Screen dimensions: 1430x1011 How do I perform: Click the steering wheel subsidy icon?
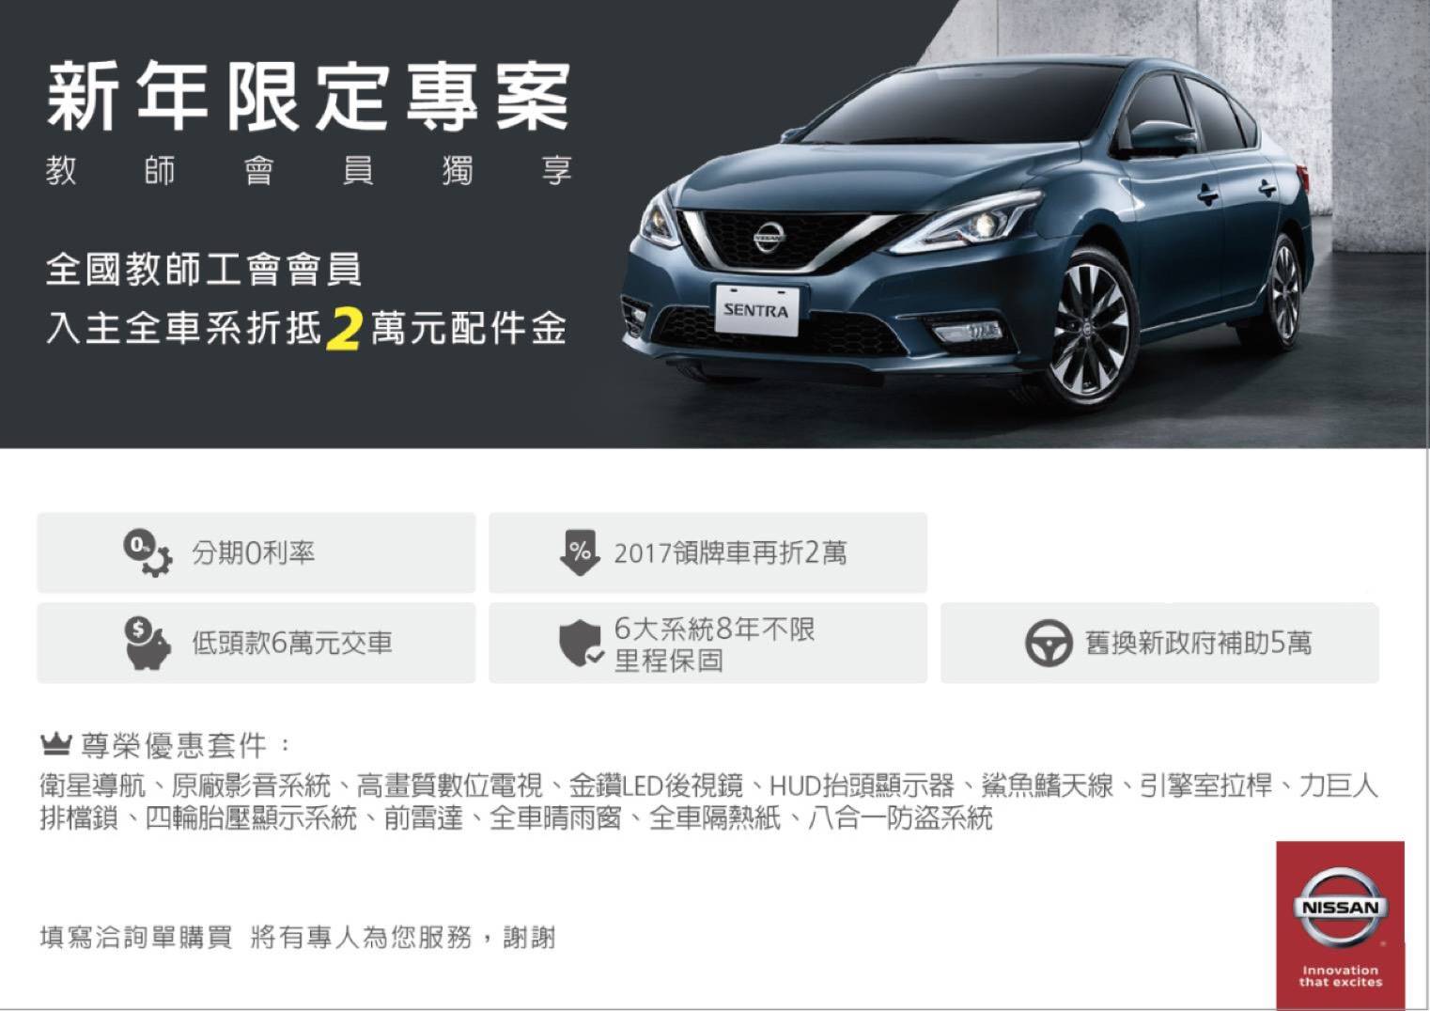click(x=1049, y=644)
